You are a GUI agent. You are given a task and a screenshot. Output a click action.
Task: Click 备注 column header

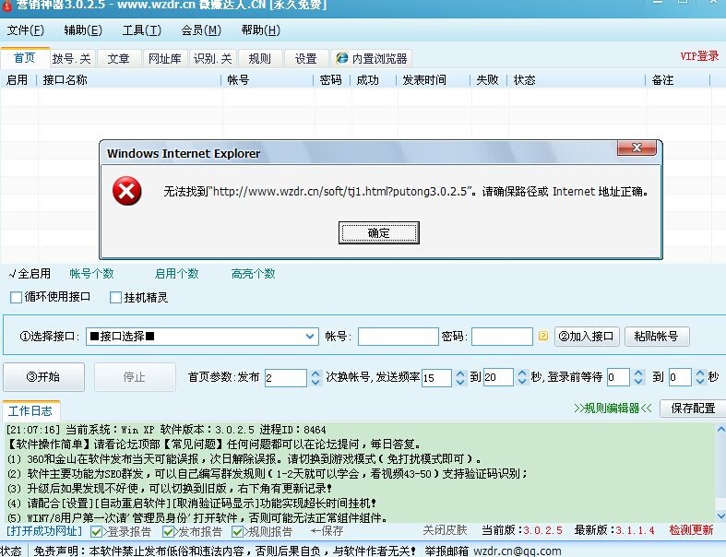[x=678, y=80]
